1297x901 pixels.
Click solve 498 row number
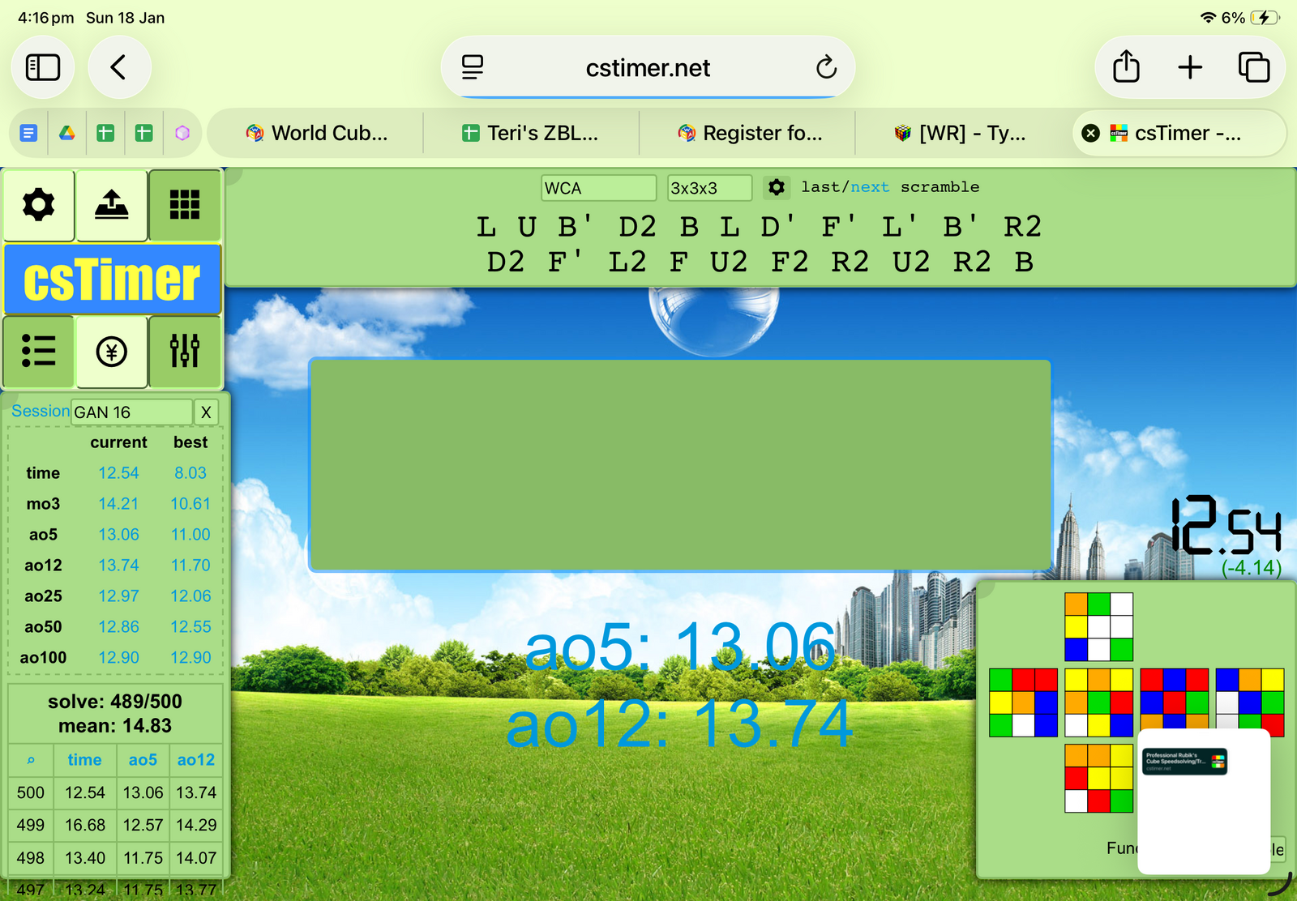pyautogui.click(x=31, y=857)
